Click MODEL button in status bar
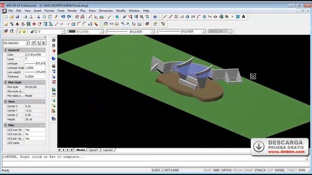 (x=280, y=170)
